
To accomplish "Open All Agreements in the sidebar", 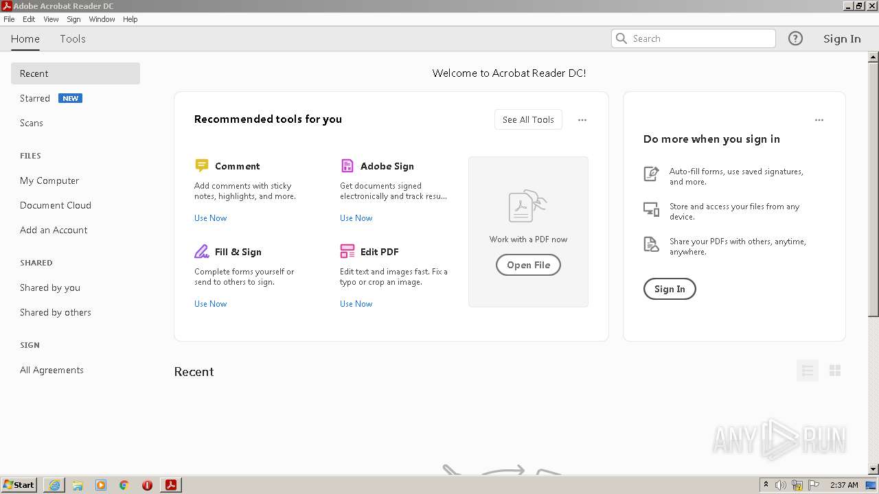I will [52, 370].
